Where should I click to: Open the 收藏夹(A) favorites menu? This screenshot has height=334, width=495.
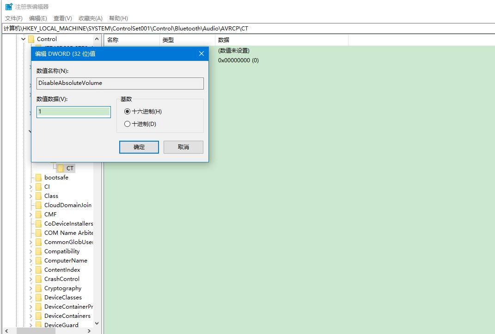(x=91, y=18)
